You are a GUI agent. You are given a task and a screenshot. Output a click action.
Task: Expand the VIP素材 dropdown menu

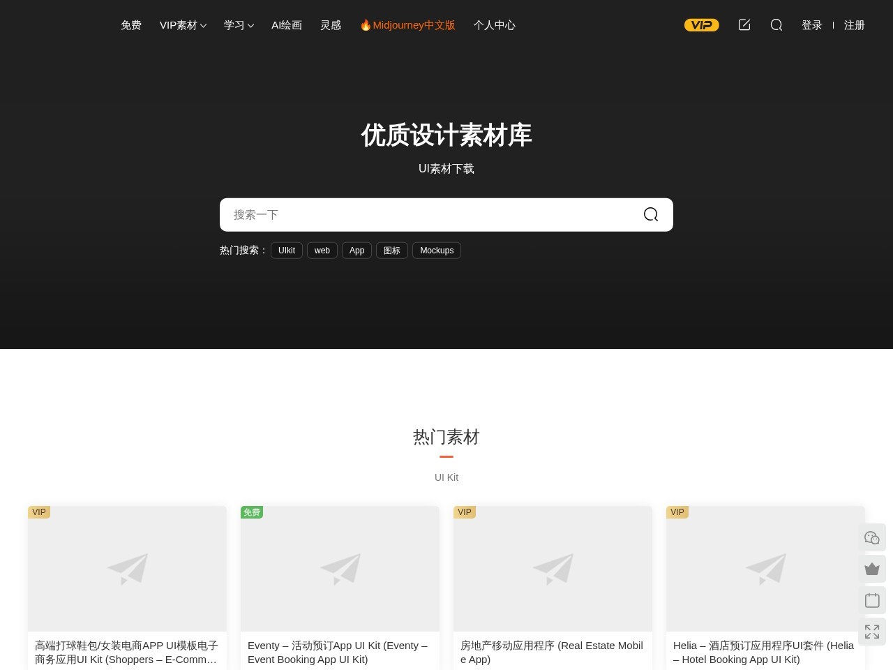(183, 25)
